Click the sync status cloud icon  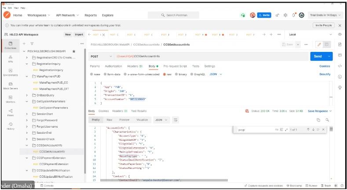coord(243,15)
